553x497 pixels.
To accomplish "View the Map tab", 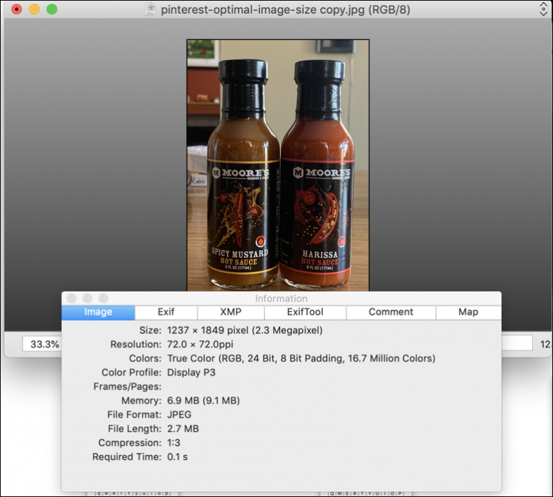I will 468,312.
